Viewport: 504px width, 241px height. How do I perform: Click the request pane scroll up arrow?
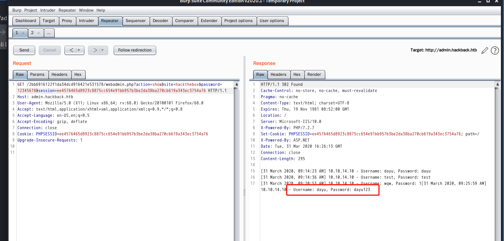tap(236, 84)
